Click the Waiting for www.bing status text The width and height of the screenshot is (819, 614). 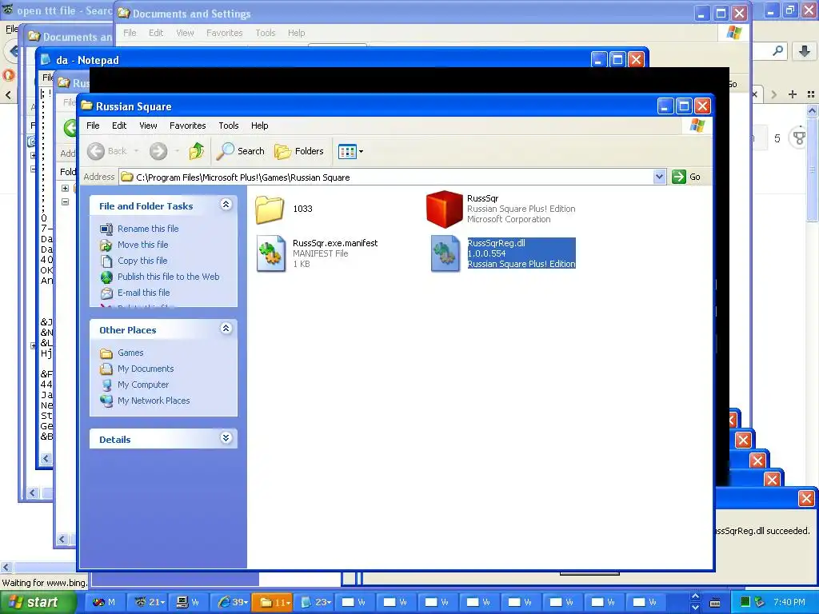(x=45, y=583)
